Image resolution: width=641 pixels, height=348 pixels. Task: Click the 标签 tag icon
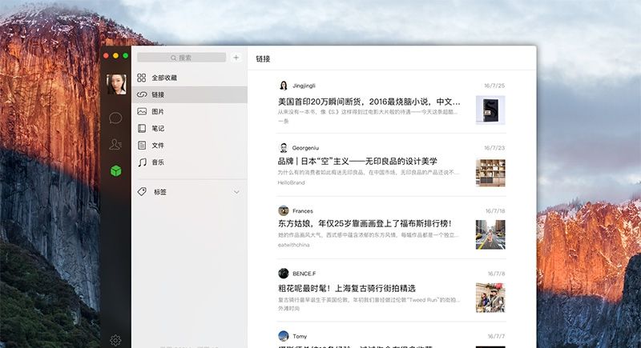point(142,191)
